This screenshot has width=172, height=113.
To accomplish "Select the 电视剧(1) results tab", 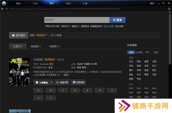I will 36,46.
